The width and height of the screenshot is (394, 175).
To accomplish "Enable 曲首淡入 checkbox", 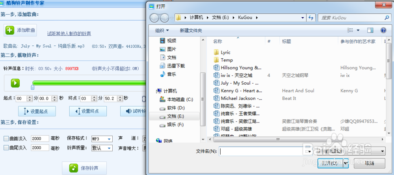I will click(6, 139).
